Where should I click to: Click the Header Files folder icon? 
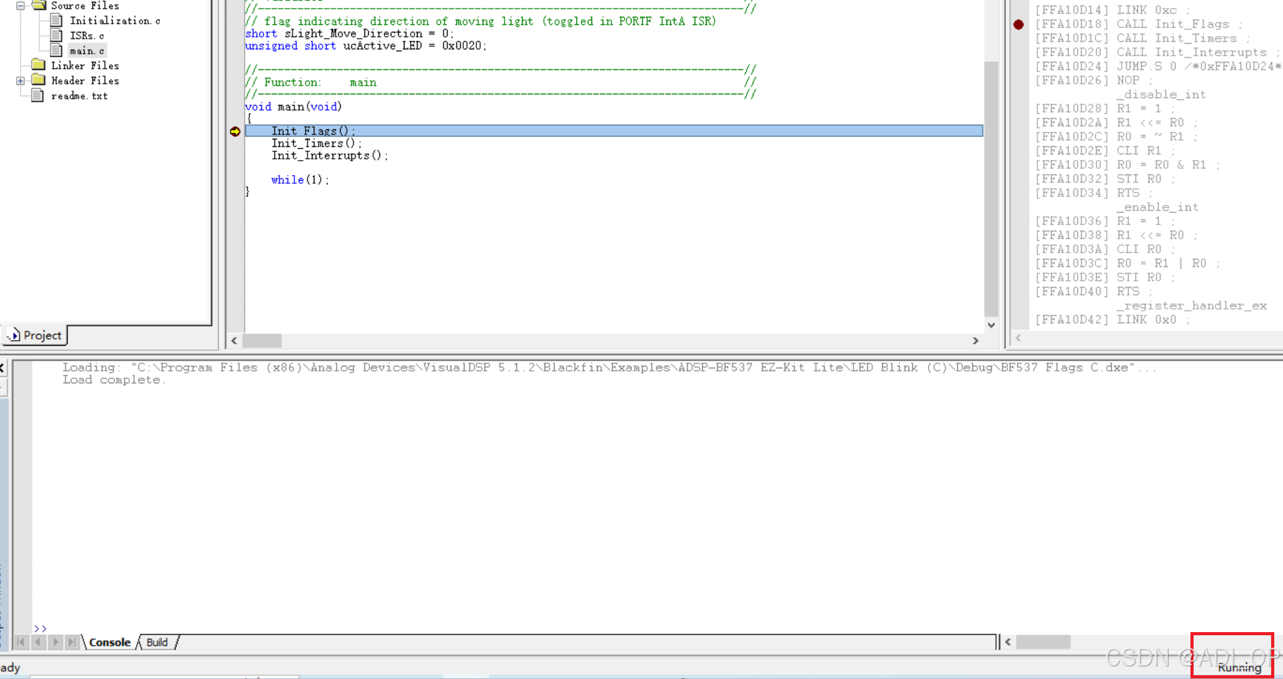[x=39, y=80]
